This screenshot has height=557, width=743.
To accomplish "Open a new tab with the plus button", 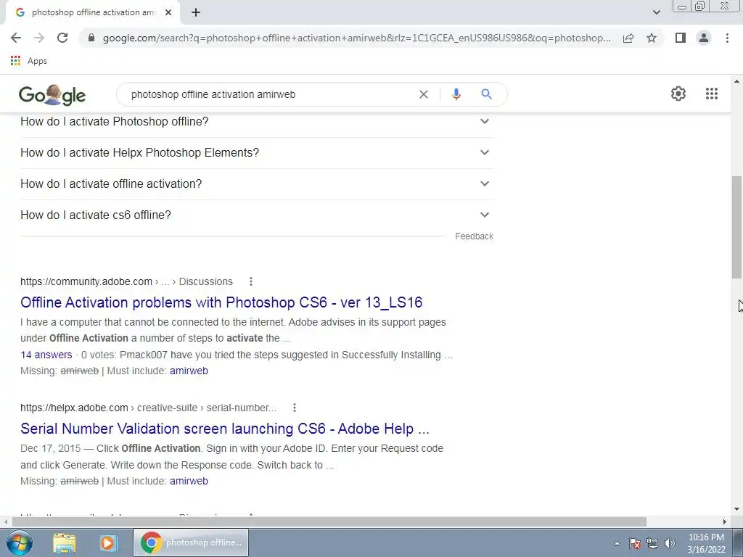I will point(196,13).
